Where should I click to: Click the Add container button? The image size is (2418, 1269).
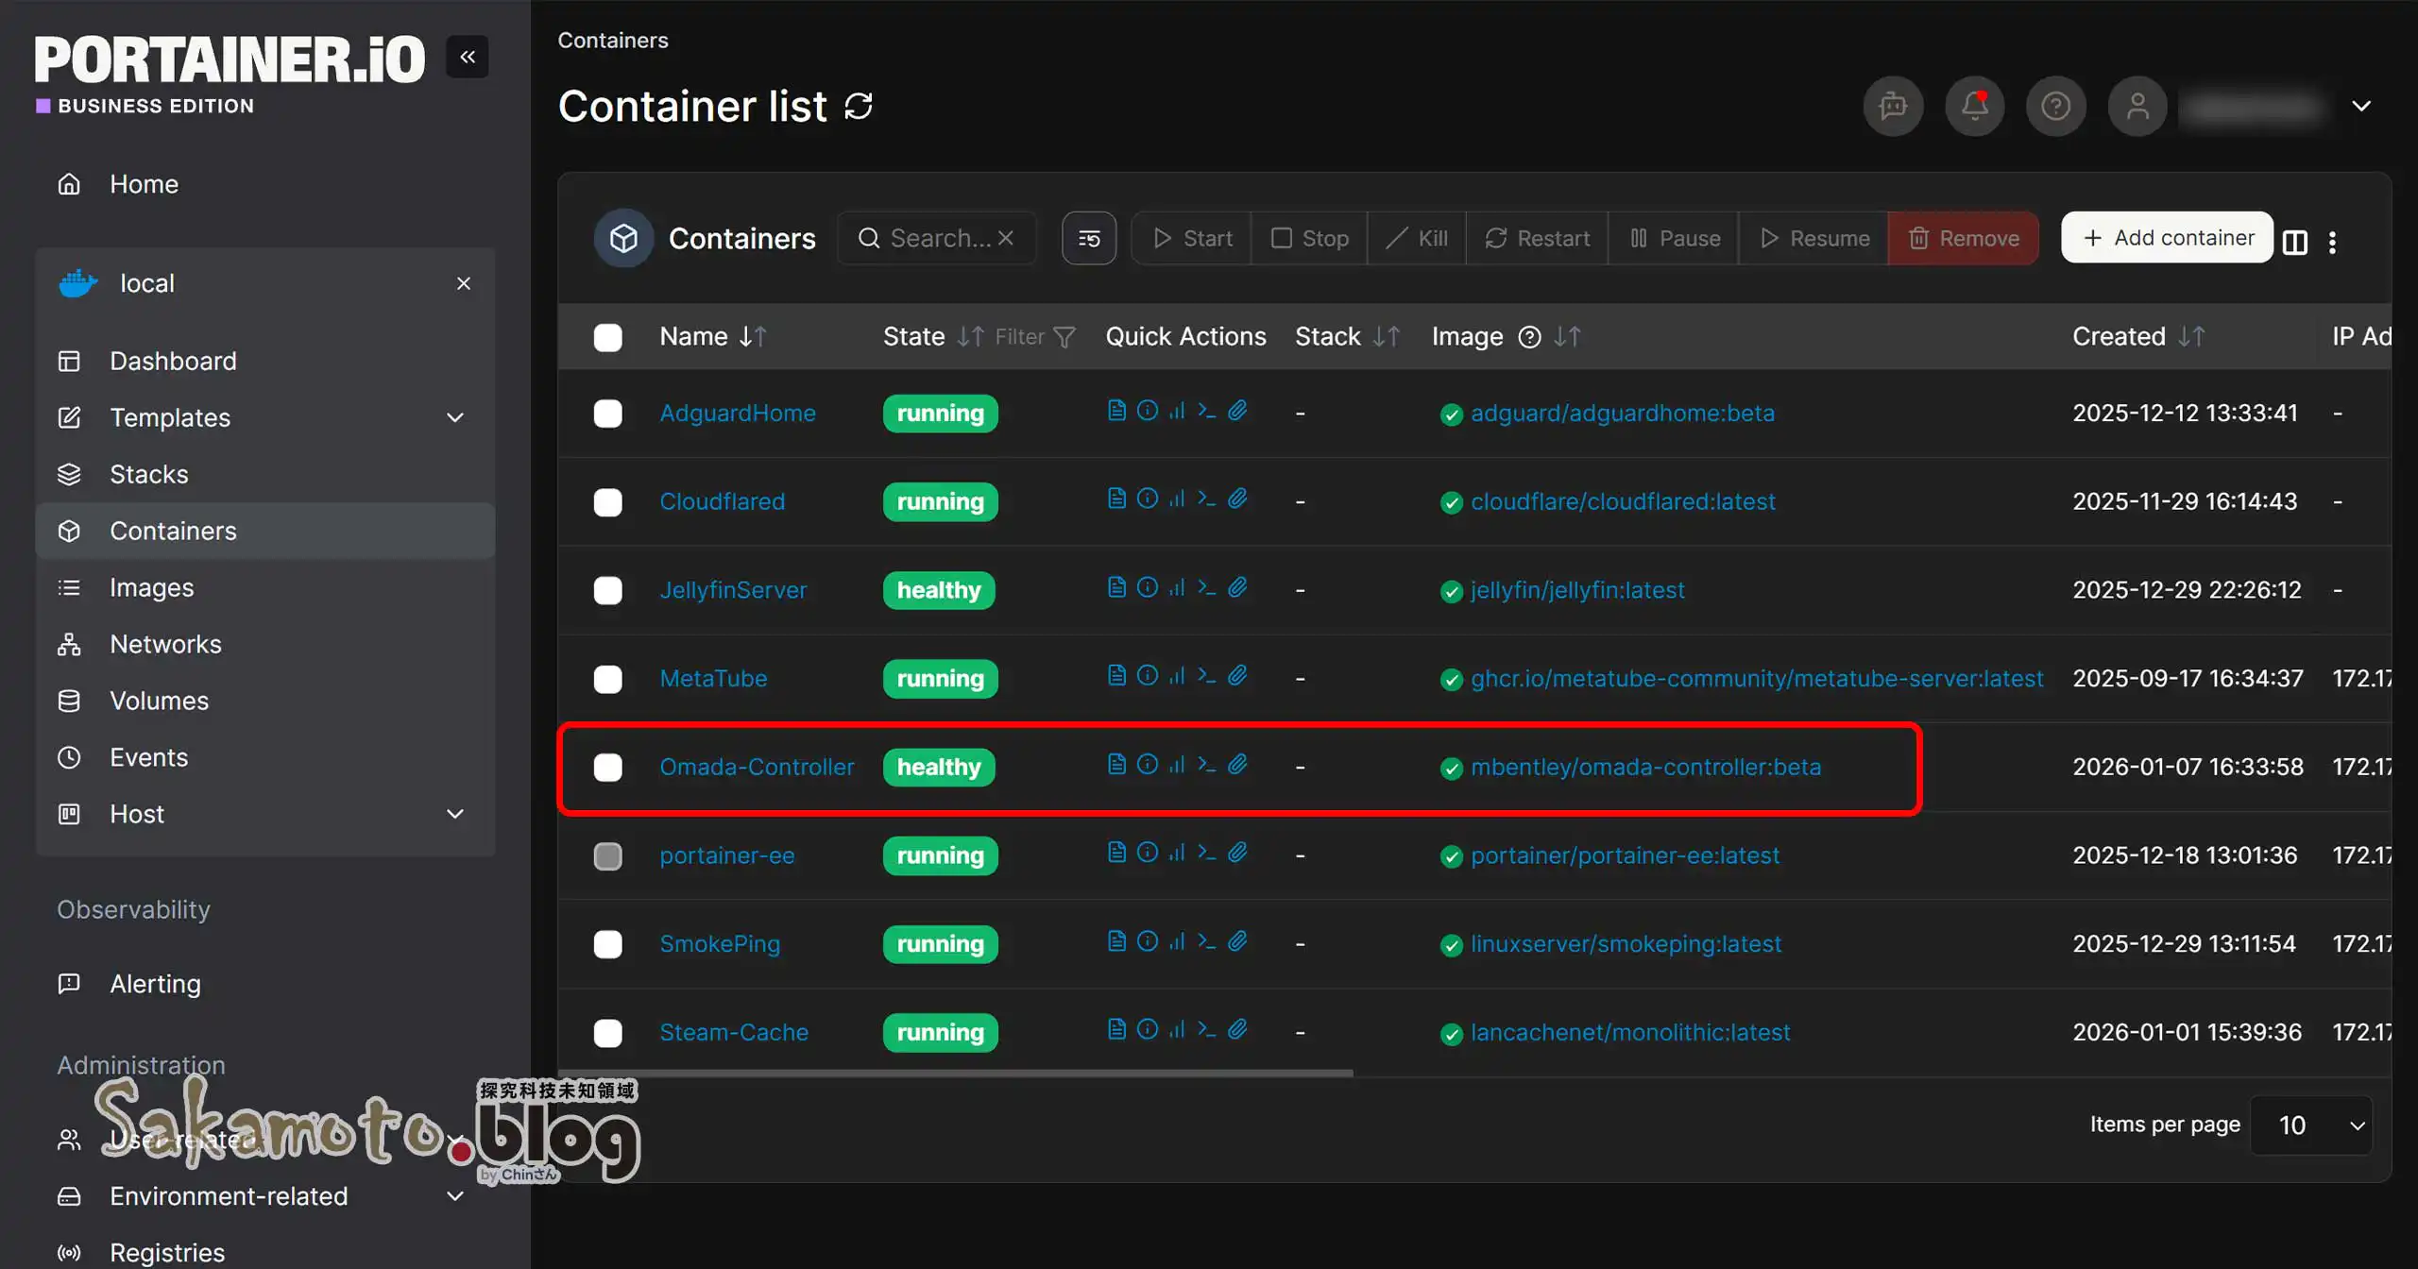click(x=2167, y=238)
